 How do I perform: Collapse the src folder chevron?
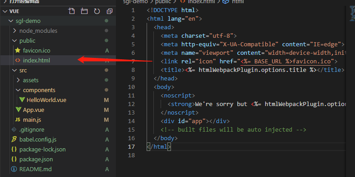click(x=14, y=71)
